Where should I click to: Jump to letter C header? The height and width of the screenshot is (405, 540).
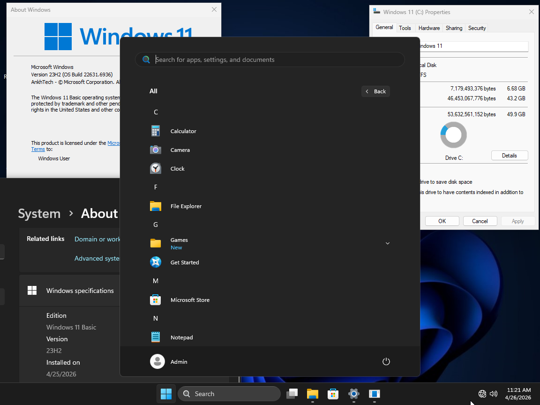coord(156,112)
